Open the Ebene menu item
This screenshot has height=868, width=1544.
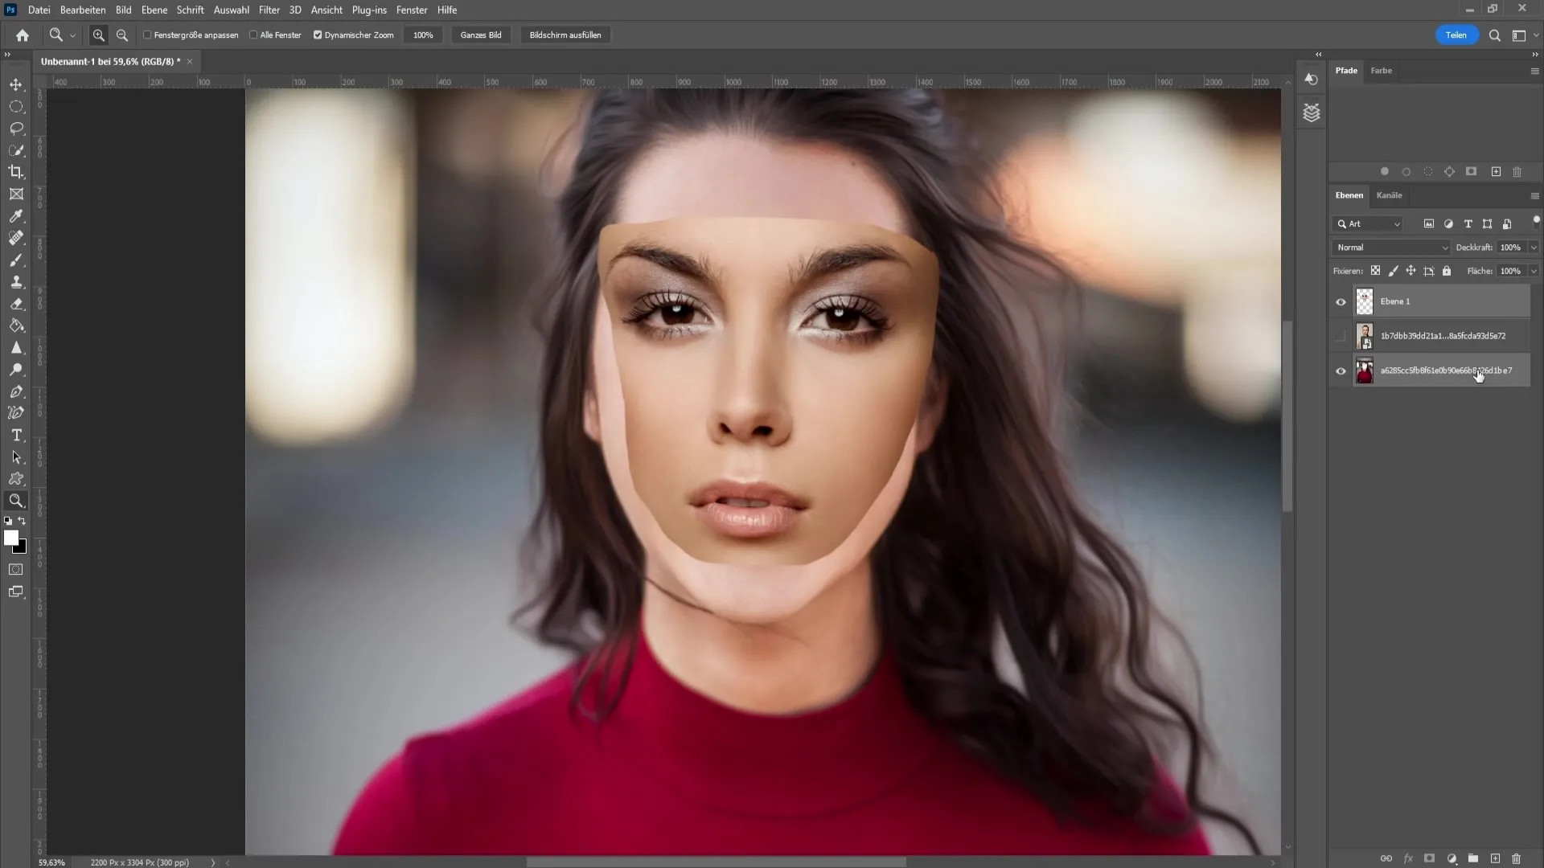[x=154, y=10]
